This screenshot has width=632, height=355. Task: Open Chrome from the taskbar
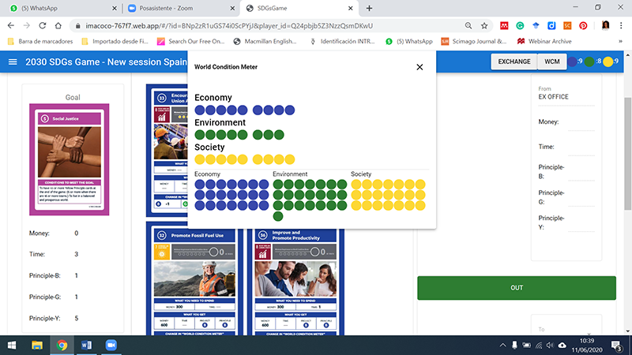[62, 346]
